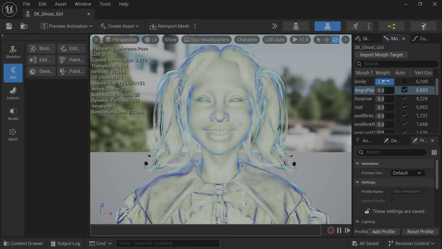442x249 pixels.
Task: Open the top-right Edit skin tool
Action: 71,48
